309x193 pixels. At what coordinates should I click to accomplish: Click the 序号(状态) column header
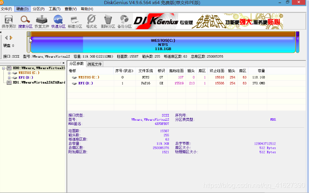point(125,71)
